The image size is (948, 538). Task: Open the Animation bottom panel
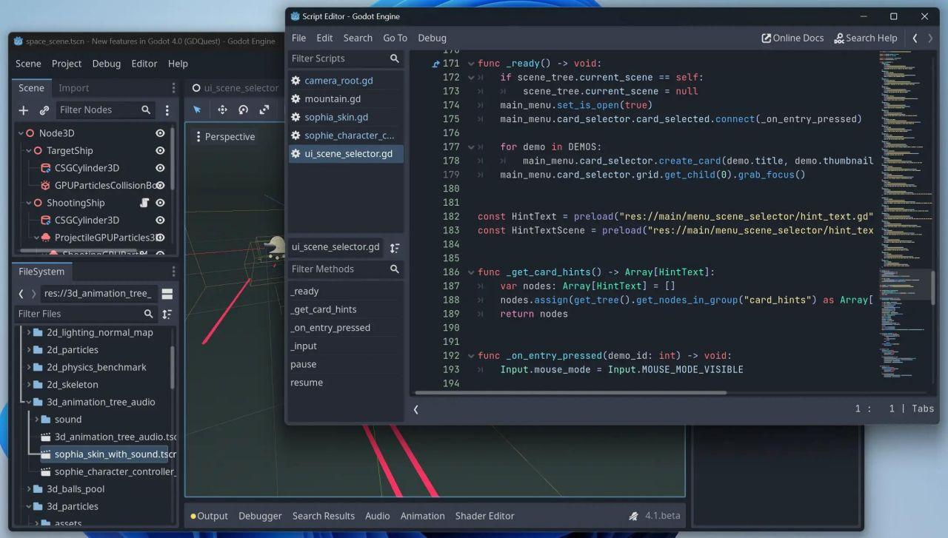422,516
